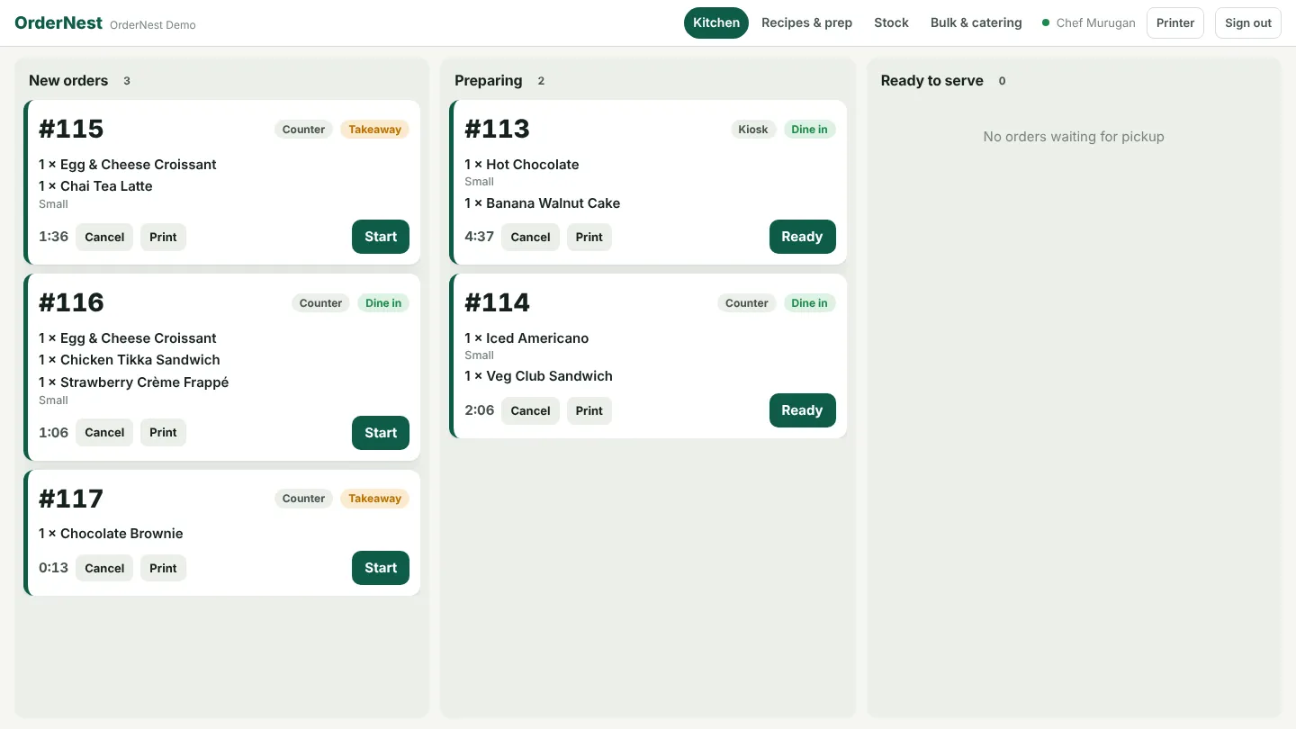Click the green status dot beside Chef Murugan
This screenshot has width=1296, height=729.
[1046, 22]
